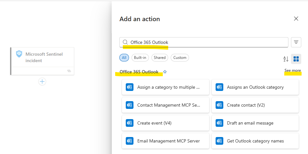Click the Outlook icon beside Create event (V4)

tap(130, 123)
